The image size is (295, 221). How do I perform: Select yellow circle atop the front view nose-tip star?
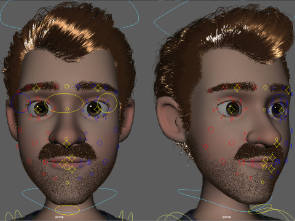pos(66,139)
